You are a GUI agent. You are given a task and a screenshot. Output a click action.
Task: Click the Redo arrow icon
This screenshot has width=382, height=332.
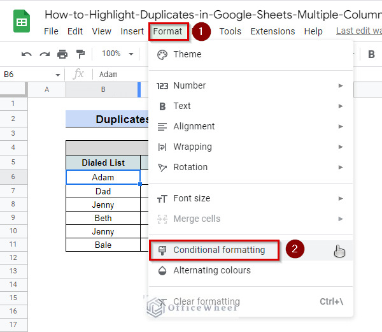[x=45, y=54]
